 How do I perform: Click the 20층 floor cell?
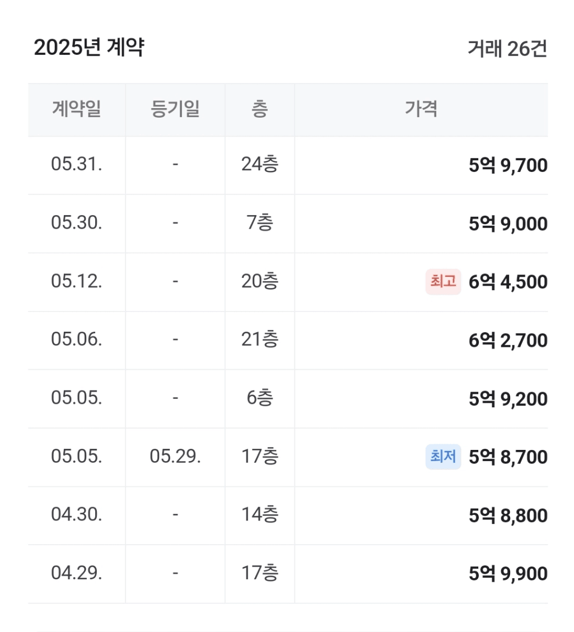tap(260, 281)
